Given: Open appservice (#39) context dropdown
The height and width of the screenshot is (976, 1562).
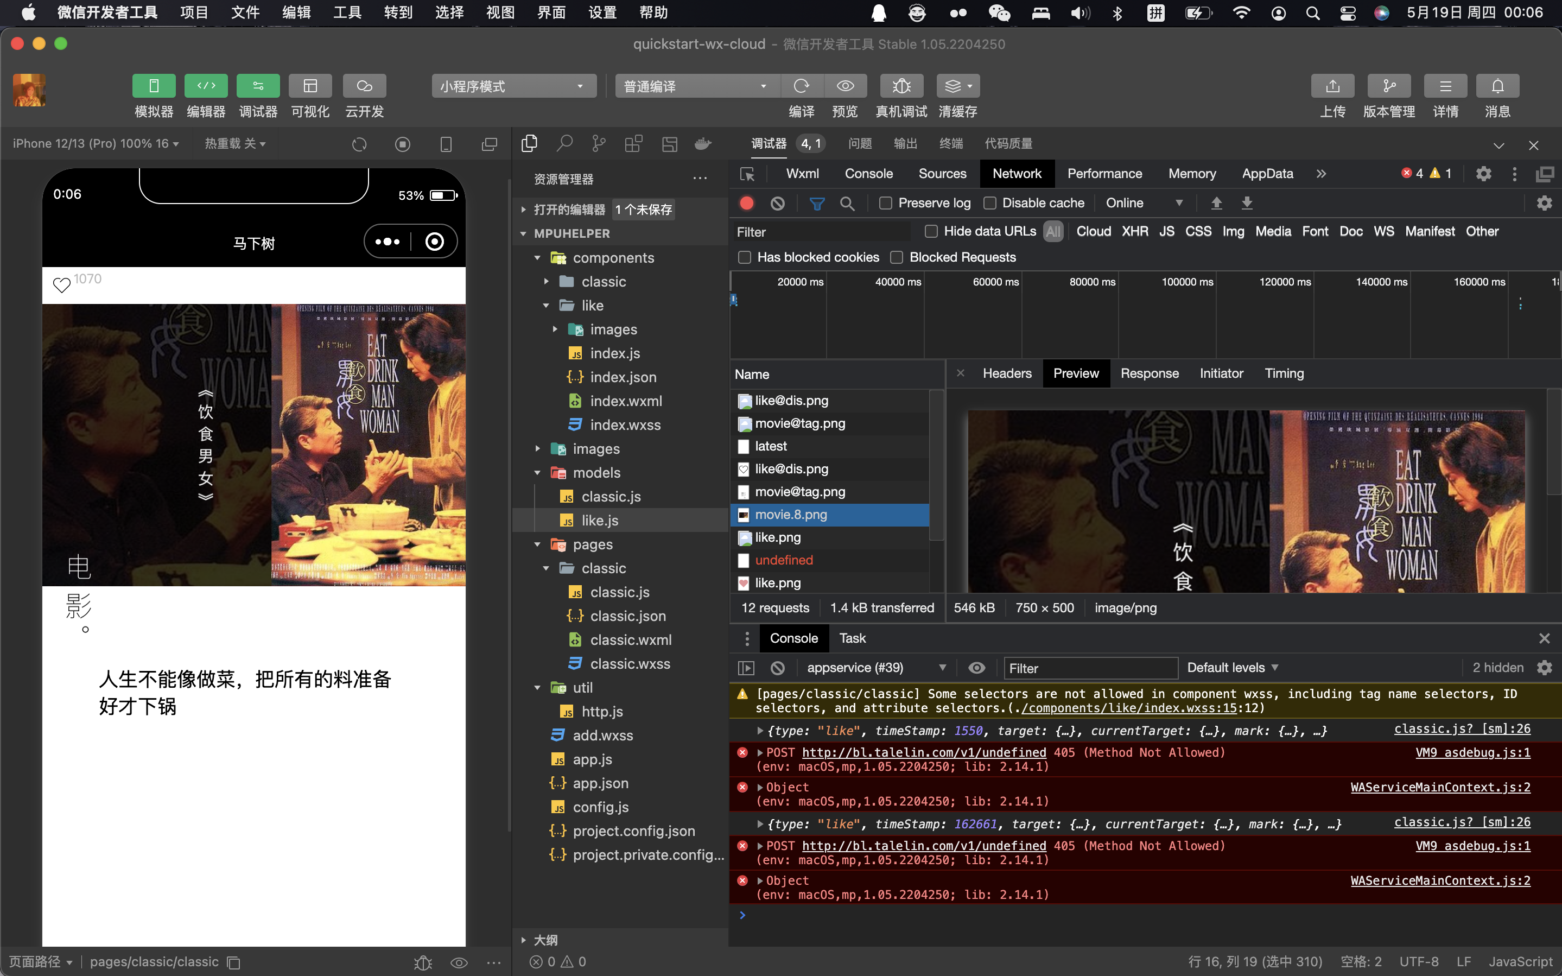Looking at the screenshot, I should (876, 668).
